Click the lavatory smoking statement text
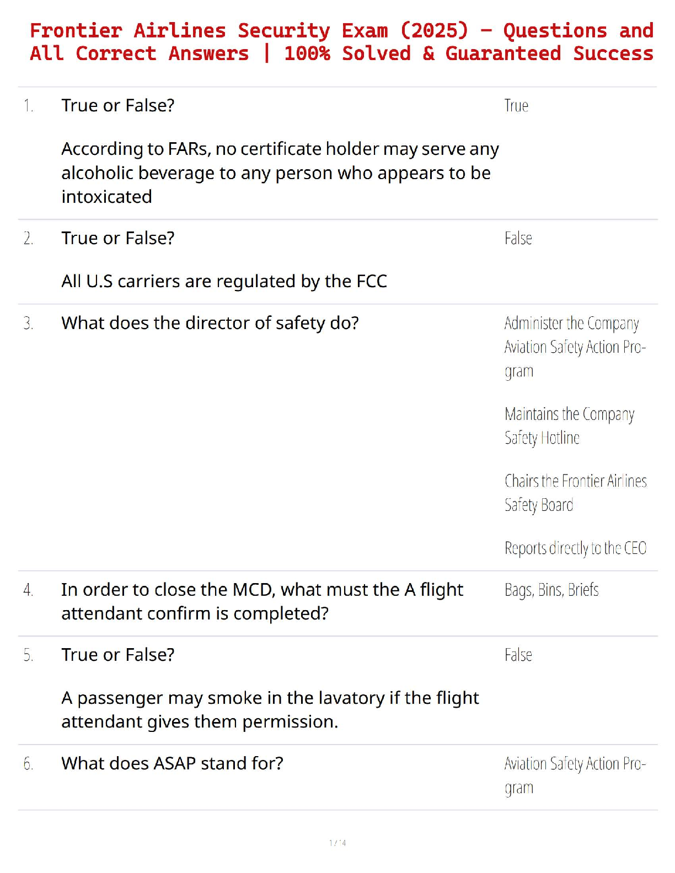The image size is (675, 873). click(270, 709)
